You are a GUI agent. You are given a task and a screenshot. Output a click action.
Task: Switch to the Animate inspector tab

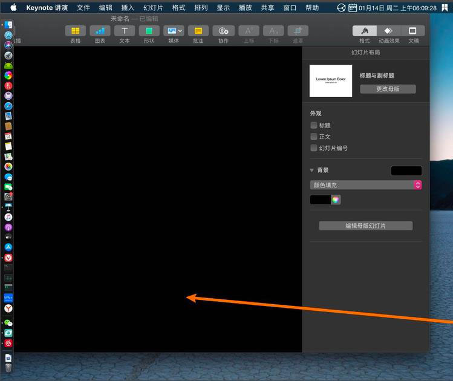point(389,31)
